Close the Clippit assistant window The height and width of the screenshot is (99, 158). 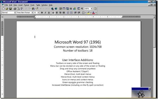(x=149, y=89)
